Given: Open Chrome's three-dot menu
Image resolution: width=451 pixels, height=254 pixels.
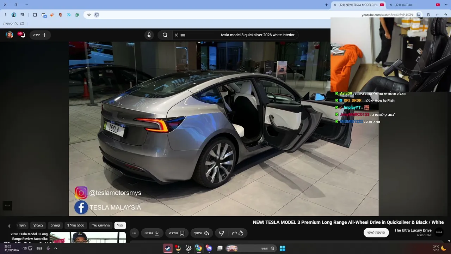Looking at the screenshot, I should coord(5,15).
